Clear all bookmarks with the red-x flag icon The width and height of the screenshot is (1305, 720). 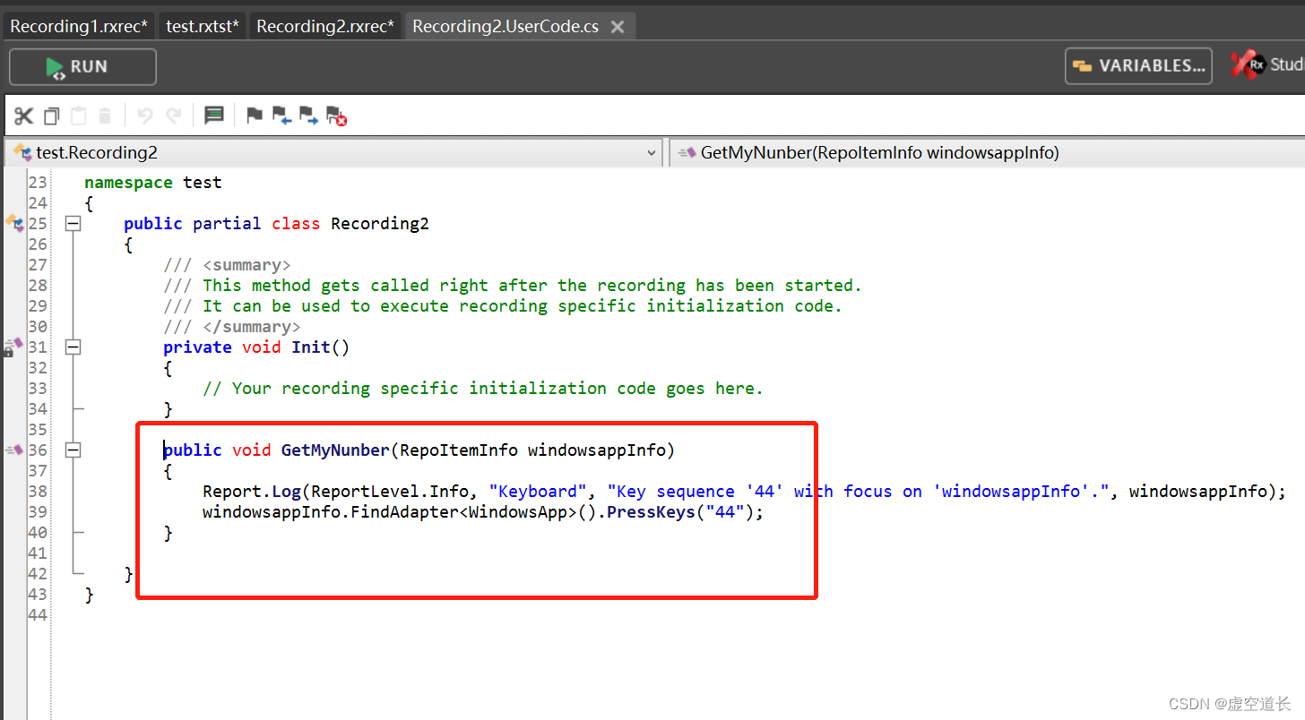336,116
